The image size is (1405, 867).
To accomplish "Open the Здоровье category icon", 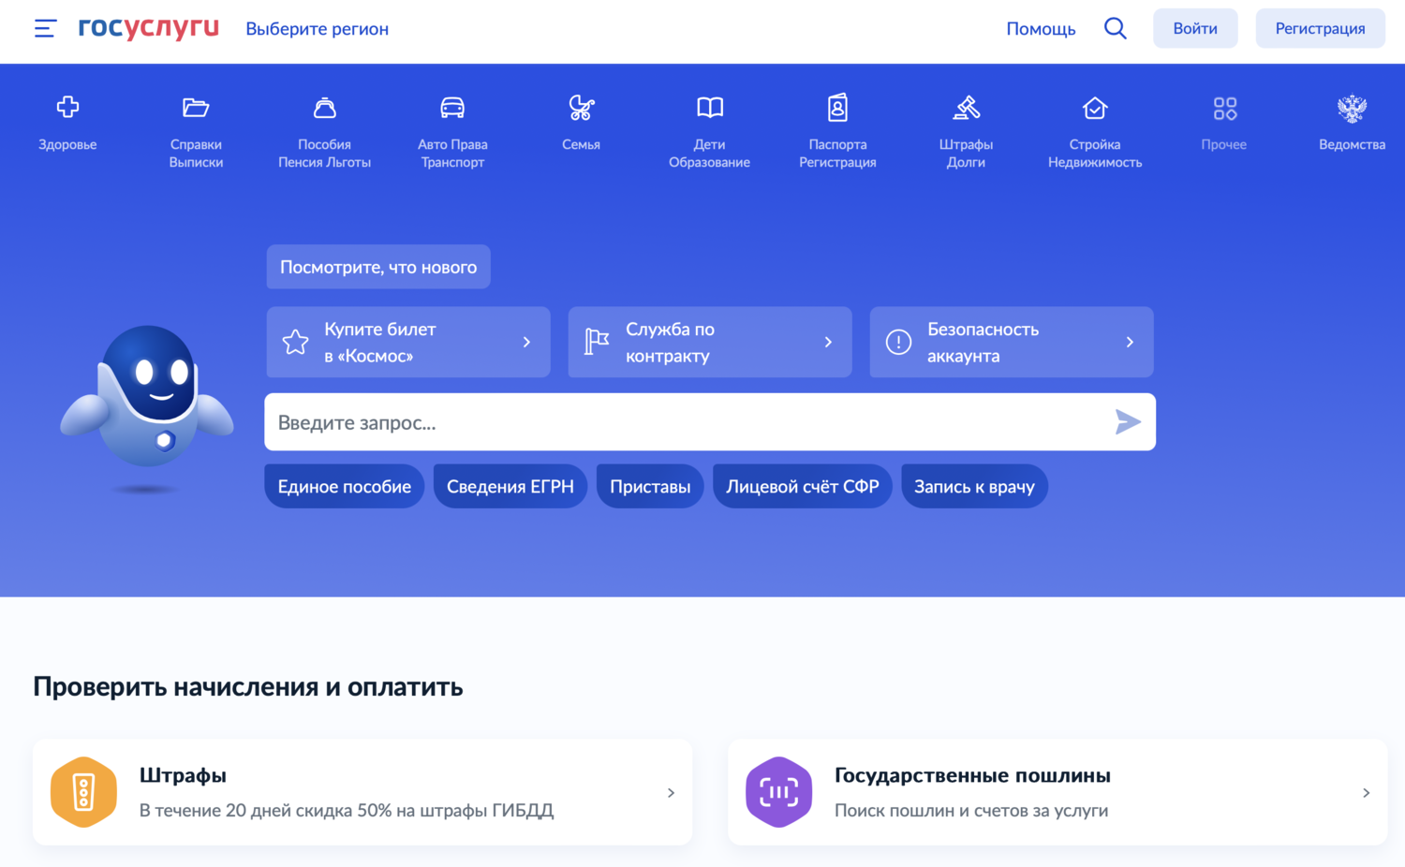I will click(67, 107).
